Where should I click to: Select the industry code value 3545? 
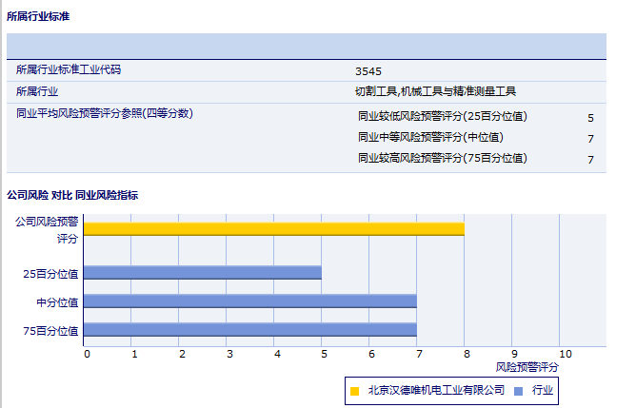click(368, 70)
